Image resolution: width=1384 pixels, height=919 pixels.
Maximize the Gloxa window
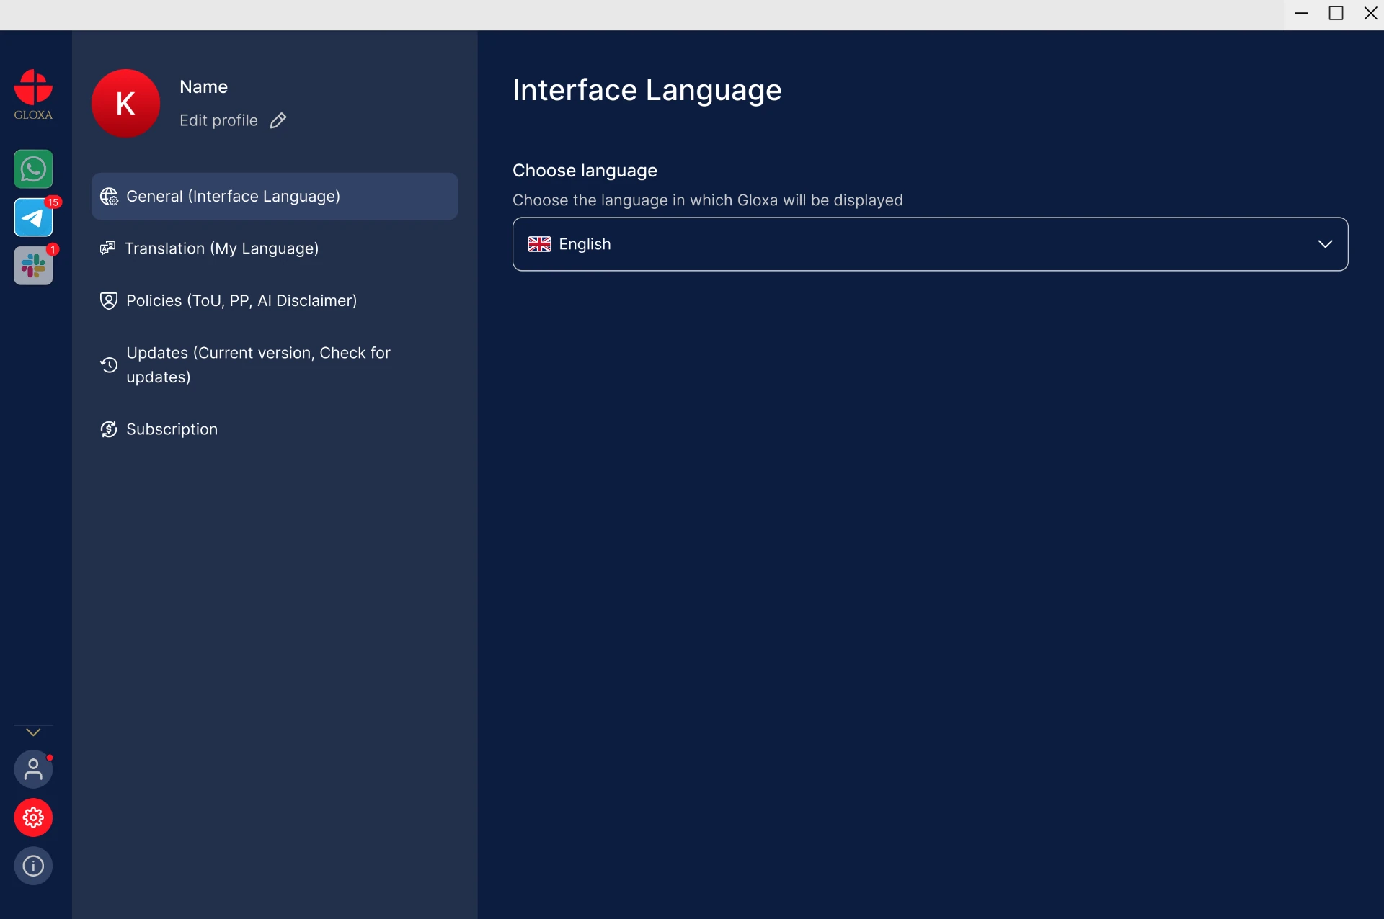pos(1336,14)
